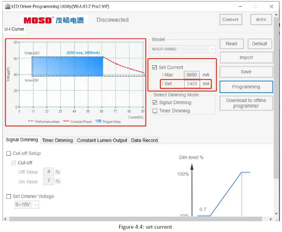Click the LED Driver Programming Utility title bar icon
Viewport: 282px width, 232px height.
[x=7, y=6]
